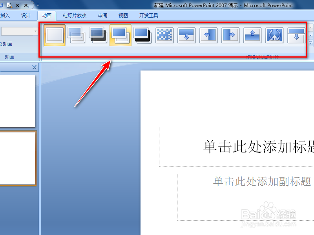The height and width of the screenshot is (235, 314).
Task: Select the No Transition thumbnail
Action: pos(55,35)
